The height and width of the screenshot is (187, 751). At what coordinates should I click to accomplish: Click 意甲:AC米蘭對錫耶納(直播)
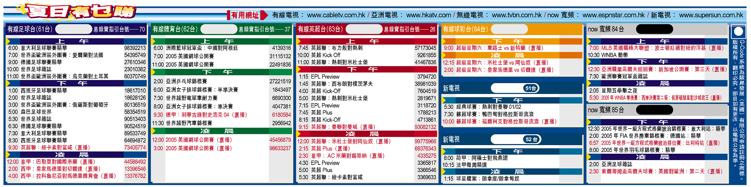348,156
